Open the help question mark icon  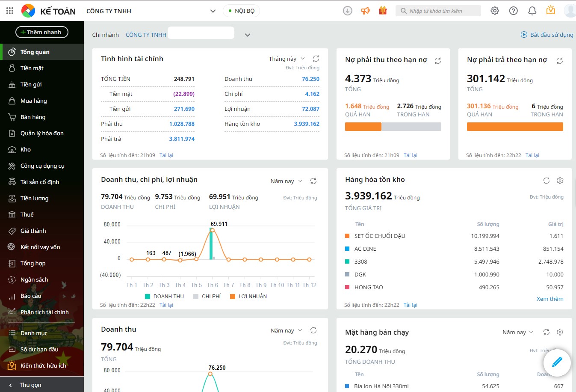click(x=514, y=11)
